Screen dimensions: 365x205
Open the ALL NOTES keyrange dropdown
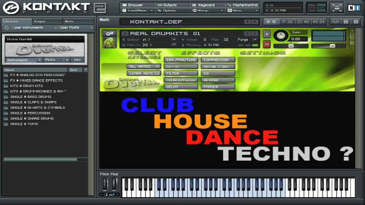point(144,66)
